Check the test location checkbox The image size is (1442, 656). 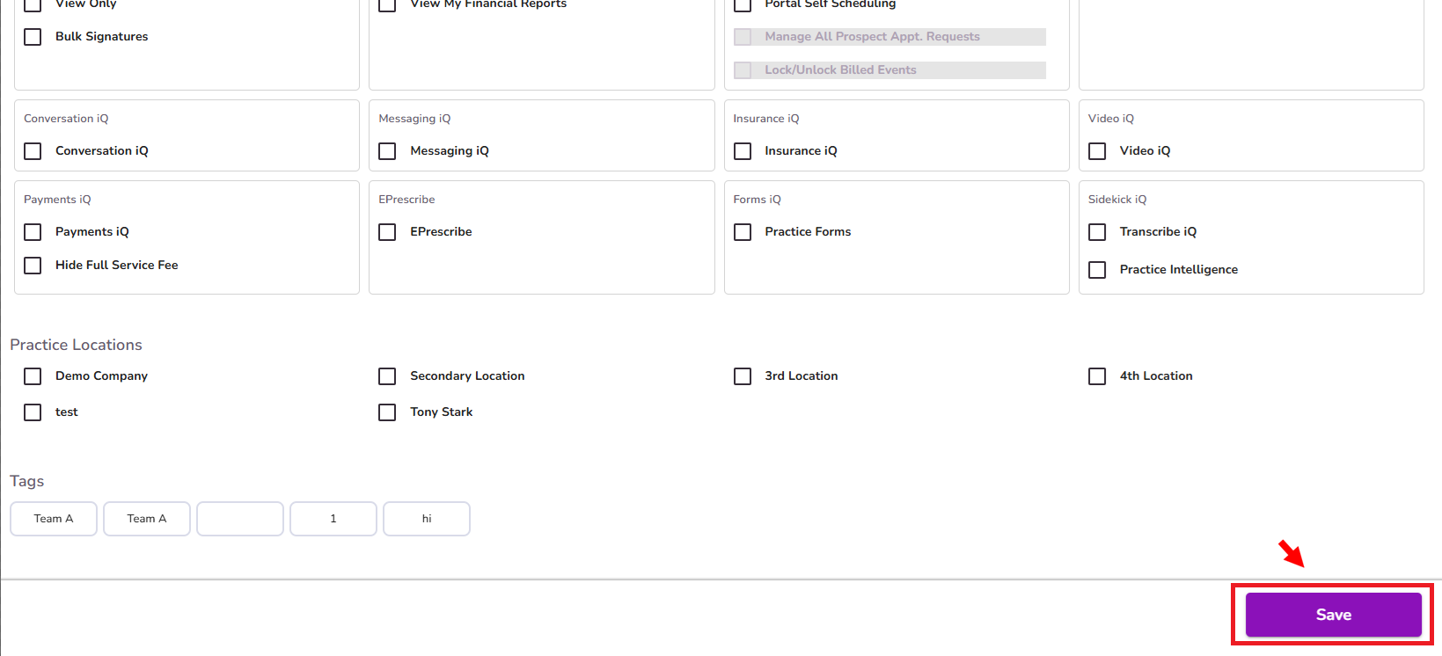[33, 412]
